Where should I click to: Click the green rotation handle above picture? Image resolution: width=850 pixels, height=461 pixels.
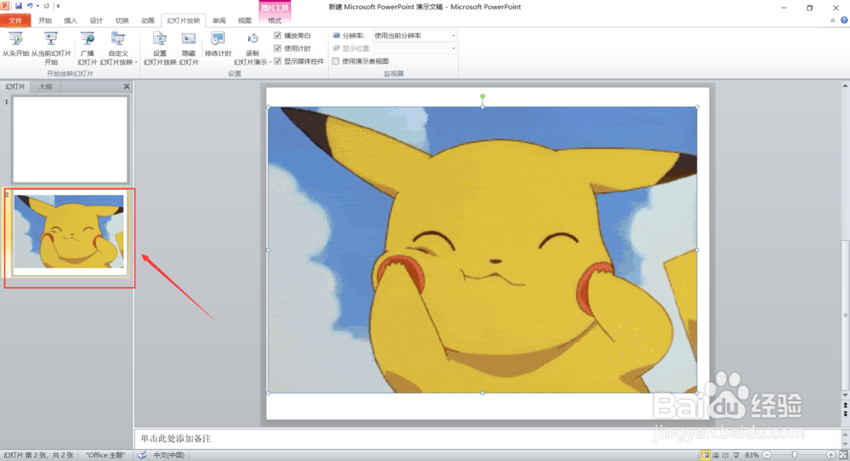[x=483, y=97]
